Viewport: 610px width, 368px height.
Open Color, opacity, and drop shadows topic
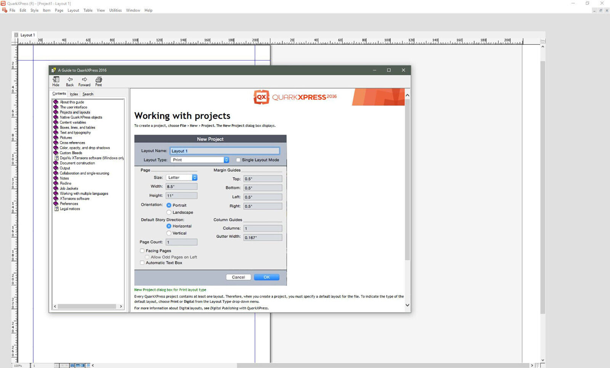coord(85,148)
